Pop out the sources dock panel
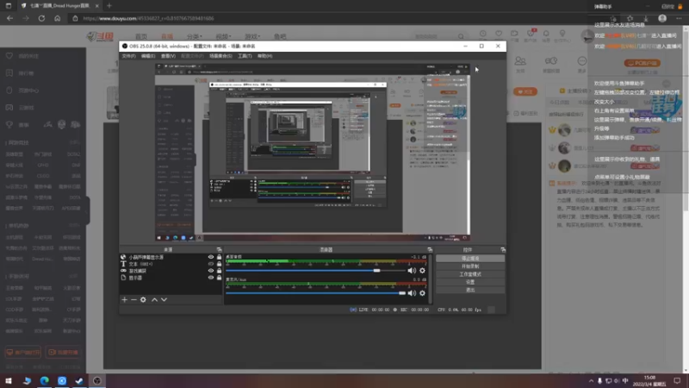The height and width of the screenshot is (388, 689). click(x=219, y=249)
